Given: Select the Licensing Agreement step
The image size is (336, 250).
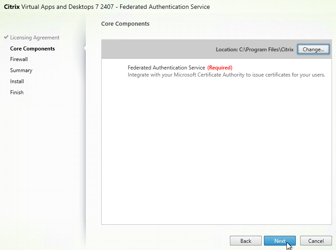Looking at the screenshot, I should (34, 38).
